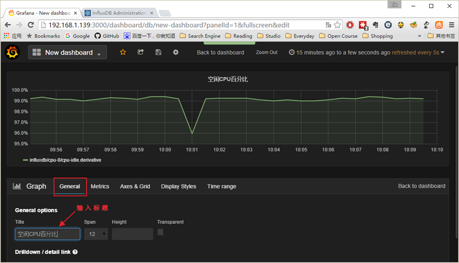This screenshot has width=459, height=263.
Task: Open the time range picker dropdown
Action: pos(367,53)
